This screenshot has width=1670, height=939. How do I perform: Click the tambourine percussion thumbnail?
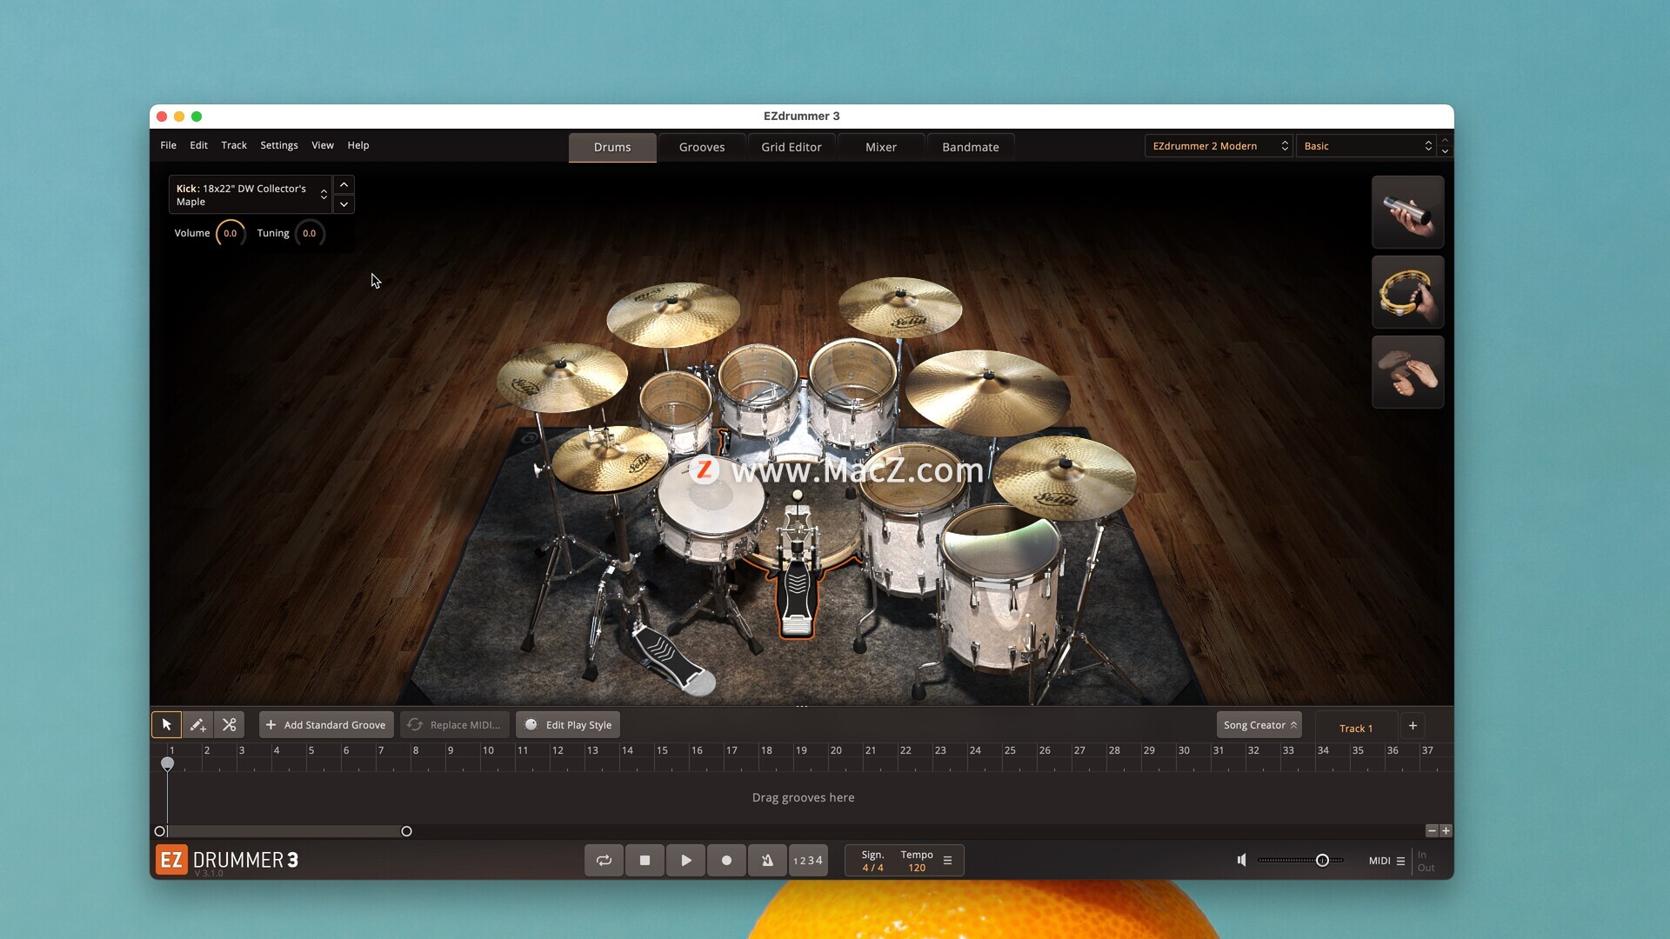pos(1407,292)
